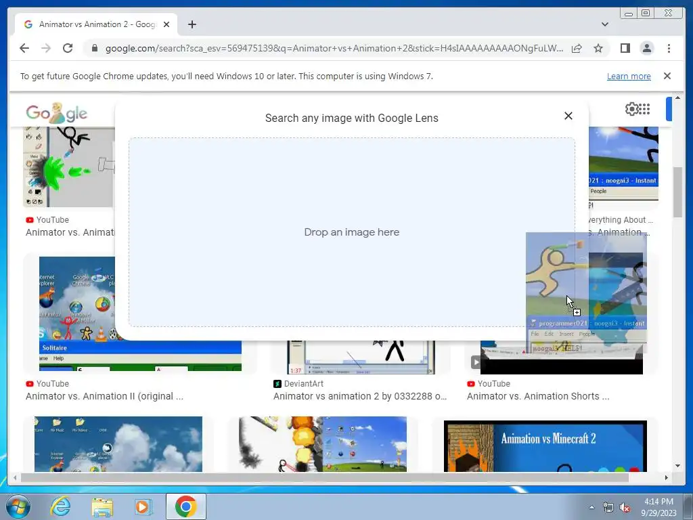View site information padlock icon

point(94,48)
